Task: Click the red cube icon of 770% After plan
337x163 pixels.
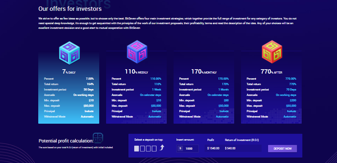Action: click(272, 52)
